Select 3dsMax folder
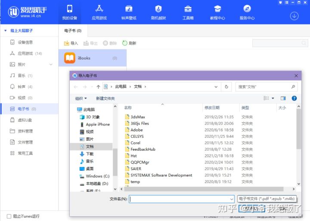The height and width of the screenshot is (221, 310). (135, 117)
